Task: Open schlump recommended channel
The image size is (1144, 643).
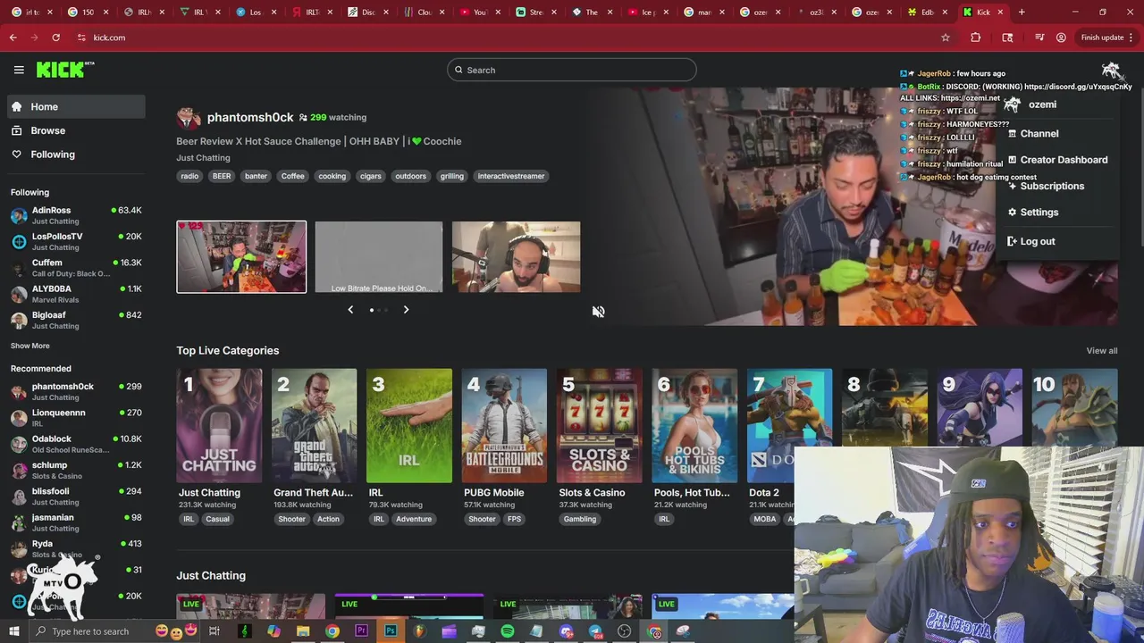Action: tap(76, 471)
